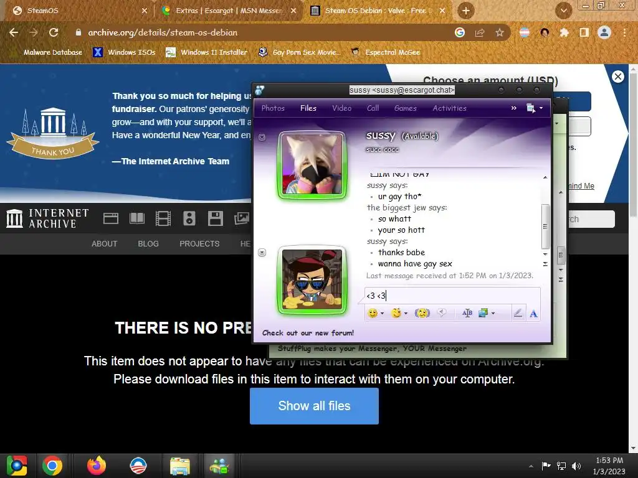Screen dimensions: 638x478
Task: Click Call in the Messenger toolbar
Action: point(373,108)
